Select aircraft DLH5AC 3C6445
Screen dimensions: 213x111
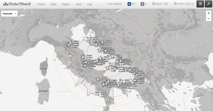(83, 57)
